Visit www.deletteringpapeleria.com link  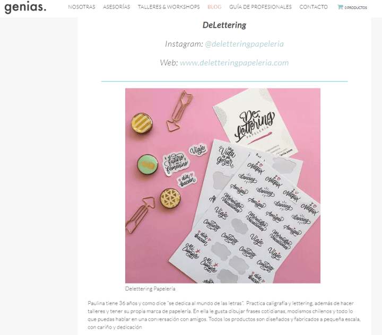(x=234, y=63)
